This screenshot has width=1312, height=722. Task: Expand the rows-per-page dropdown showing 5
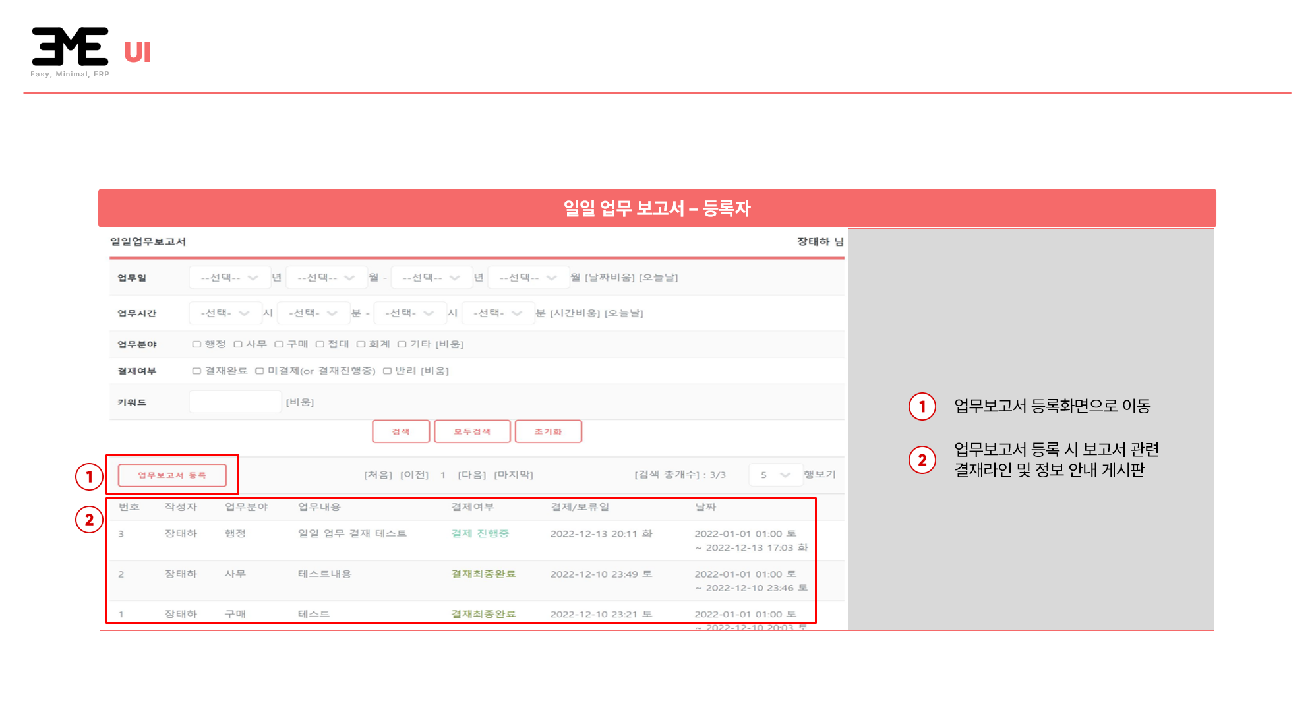(x=775, y=475)
